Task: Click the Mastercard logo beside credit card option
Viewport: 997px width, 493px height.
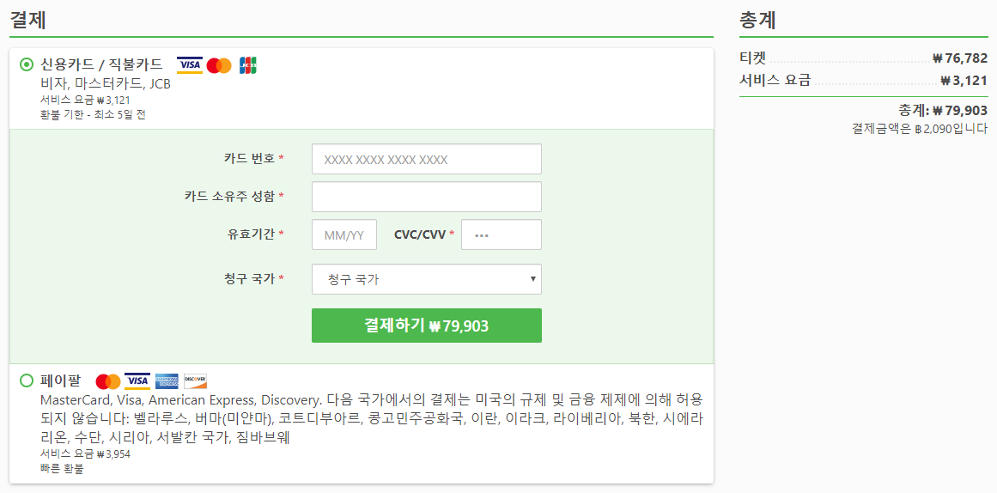Action: 219,65
